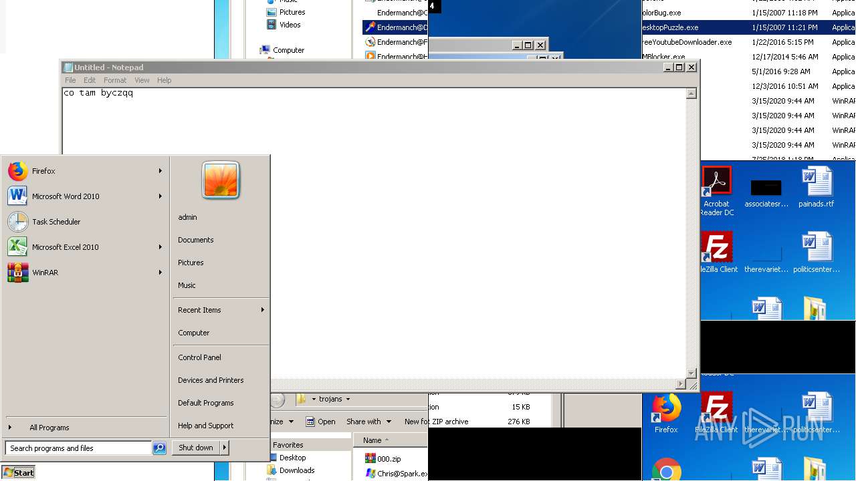Open admin user folder link
This screenshot has width=856, height=481.
[187, 217]
